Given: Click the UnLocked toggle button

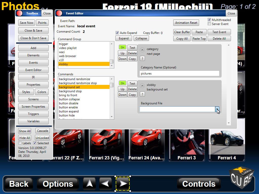Looking at the screenshot, I should pos(42,138).
